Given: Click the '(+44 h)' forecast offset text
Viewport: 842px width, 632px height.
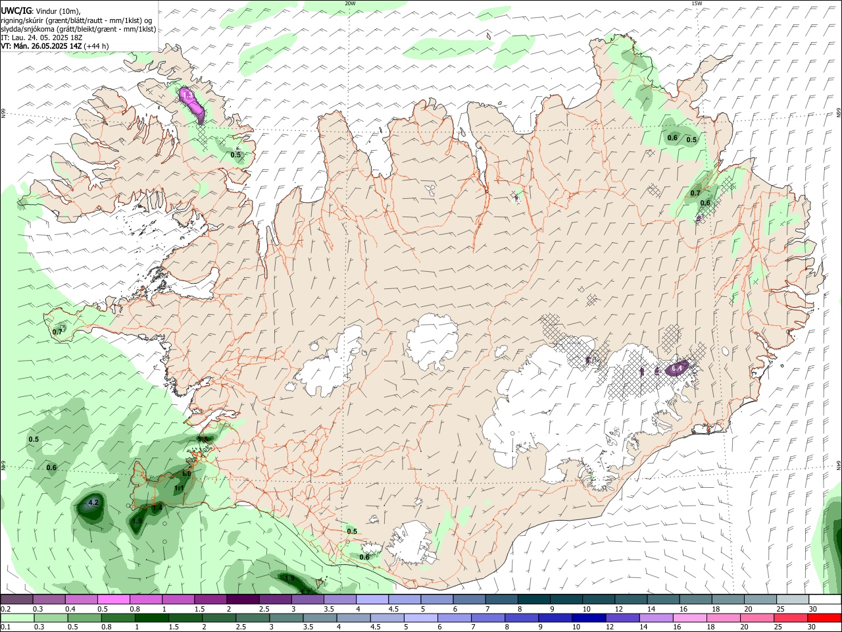Looking at the screenshot, I should tap(97, 46).
